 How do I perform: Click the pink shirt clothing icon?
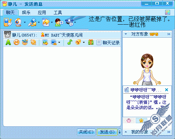point(129,120)
